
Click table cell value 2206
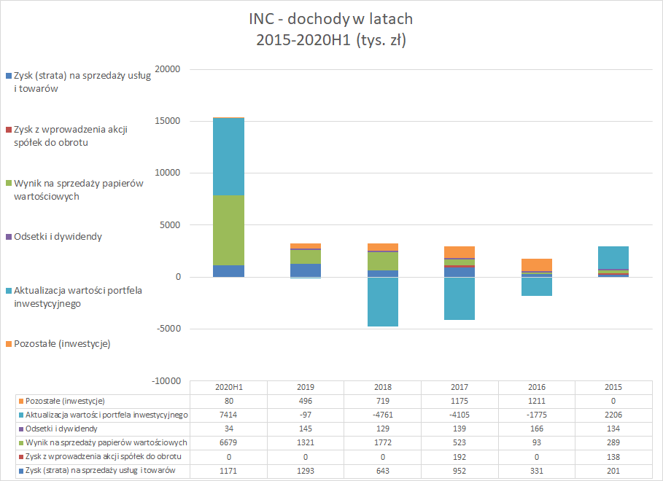tap(613, 415)
